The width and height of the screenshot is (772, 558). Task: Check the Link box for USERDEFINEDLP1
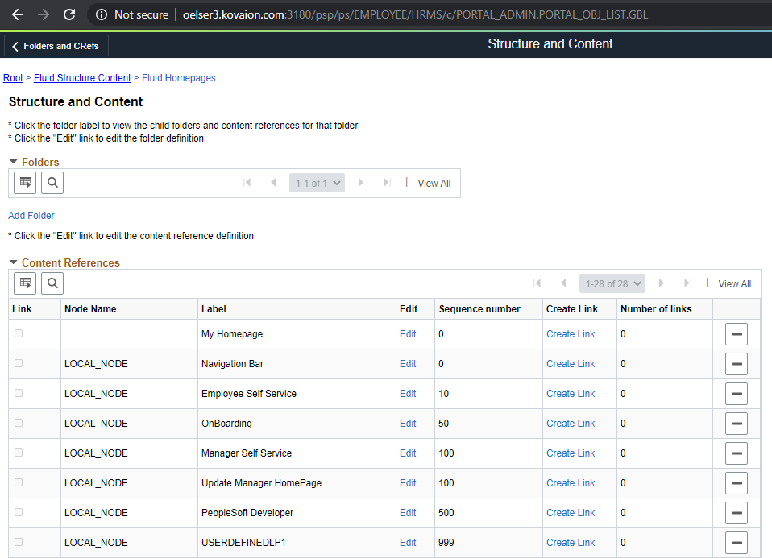click(19, 542)
